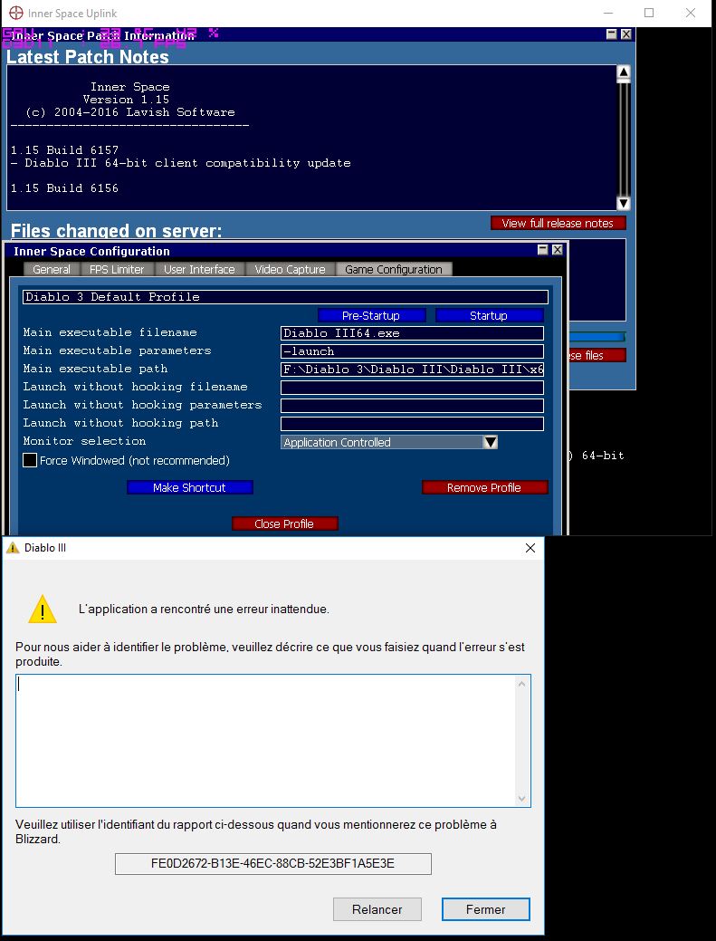Viewport: 716px width, 941px height.
Task: Click the download progress bar behind configuration
Action: pyautogui.click(x=597, y=337)
